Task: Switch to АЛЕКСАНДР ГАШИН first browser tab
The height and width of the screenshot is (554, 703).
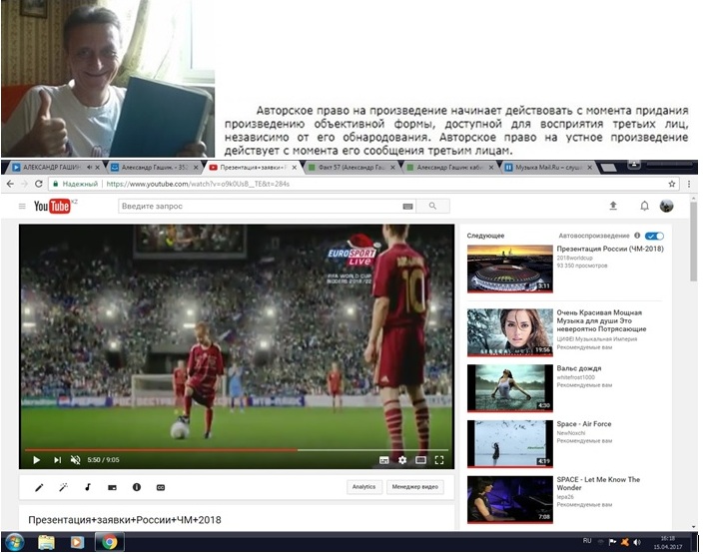Action: 52,167
